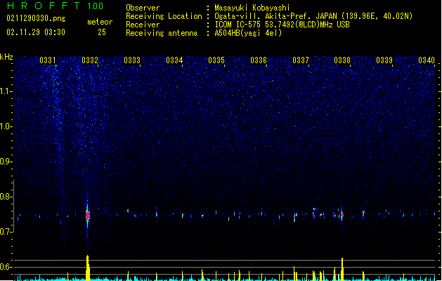This screenshot has height=281, width=442.
Task: Select the filename 0211290330.png
Action: coord(36,18)
